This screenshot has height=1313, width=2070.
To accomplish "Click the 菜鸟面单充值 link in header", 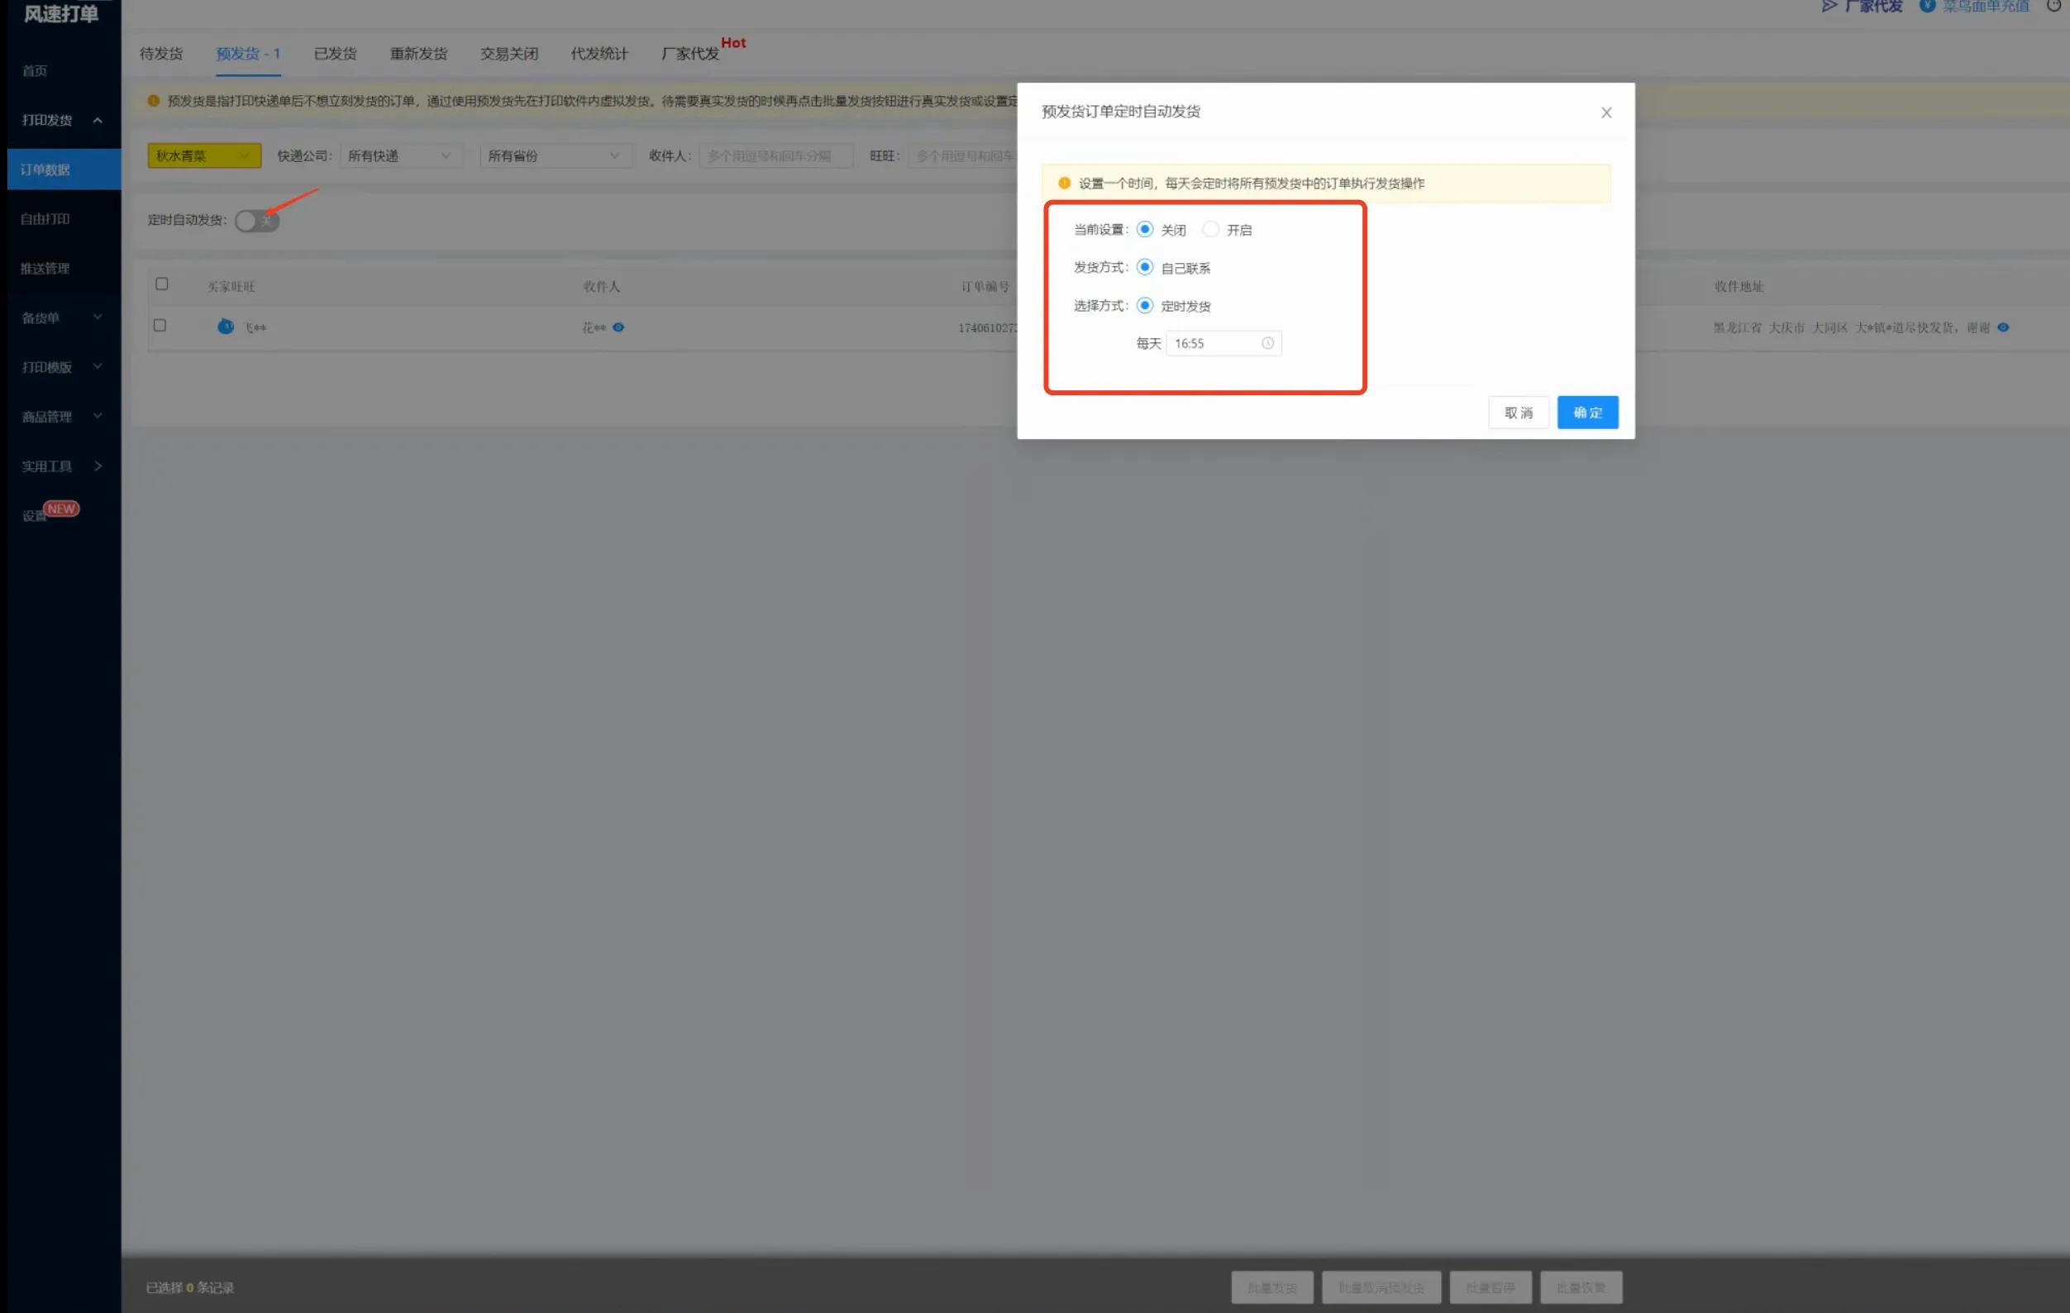I will pos(1975,6).
